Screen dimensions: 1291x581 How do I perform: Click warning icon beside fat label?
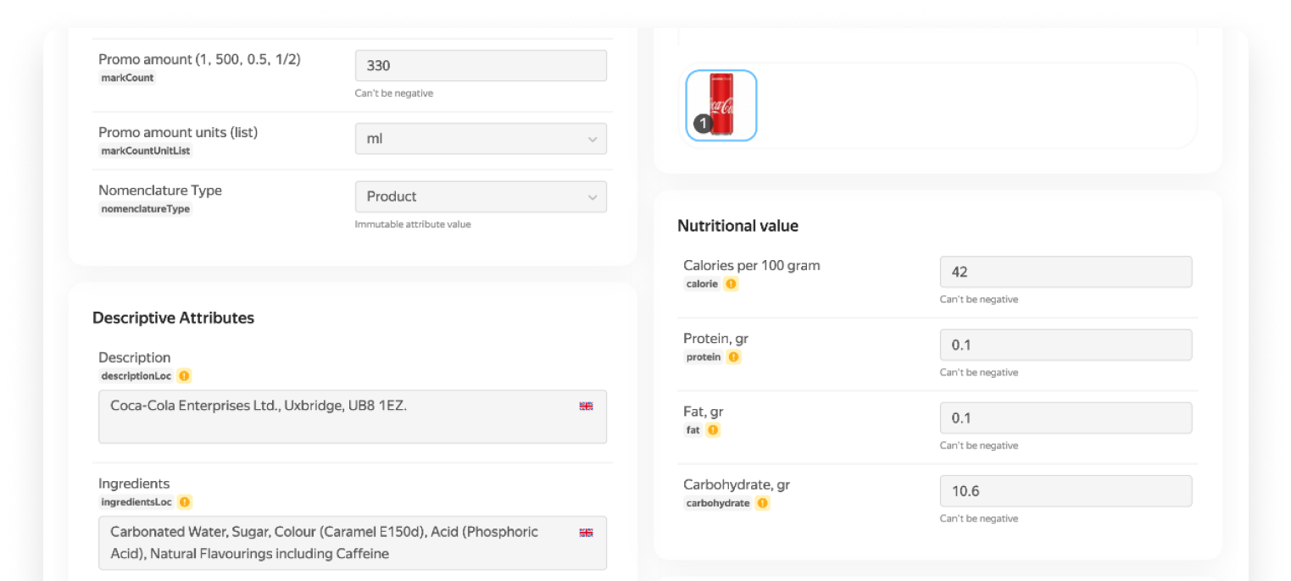713,430
